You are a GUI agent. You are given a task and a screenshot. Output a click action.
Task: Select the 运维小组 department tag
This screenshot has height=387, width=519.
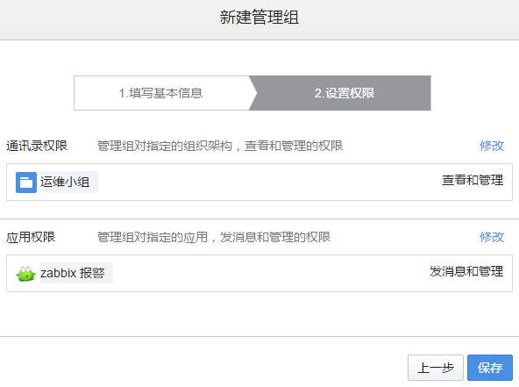click(x=69, y=182)
